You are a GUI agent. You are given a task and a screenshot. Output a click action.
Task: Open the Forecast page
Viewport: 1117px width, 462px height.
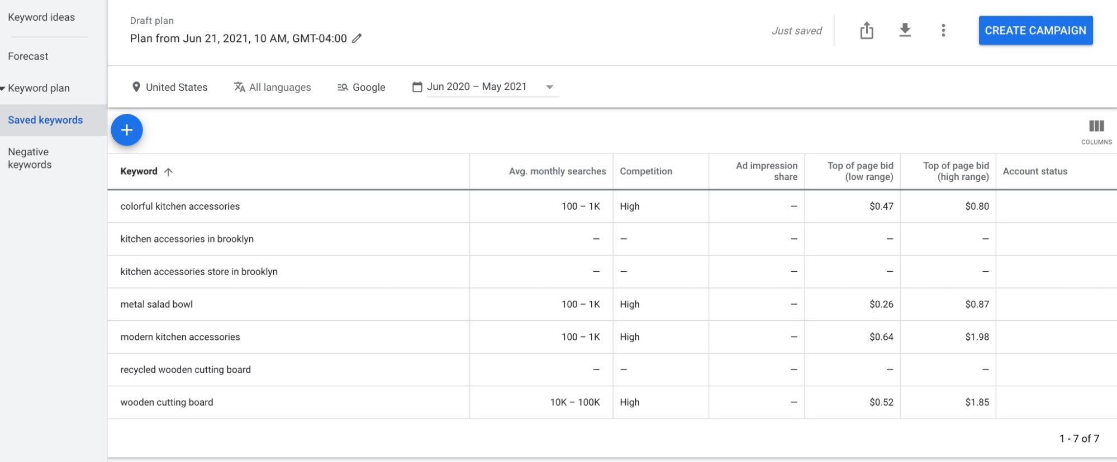pyautogui.click(x=28, y=56)
